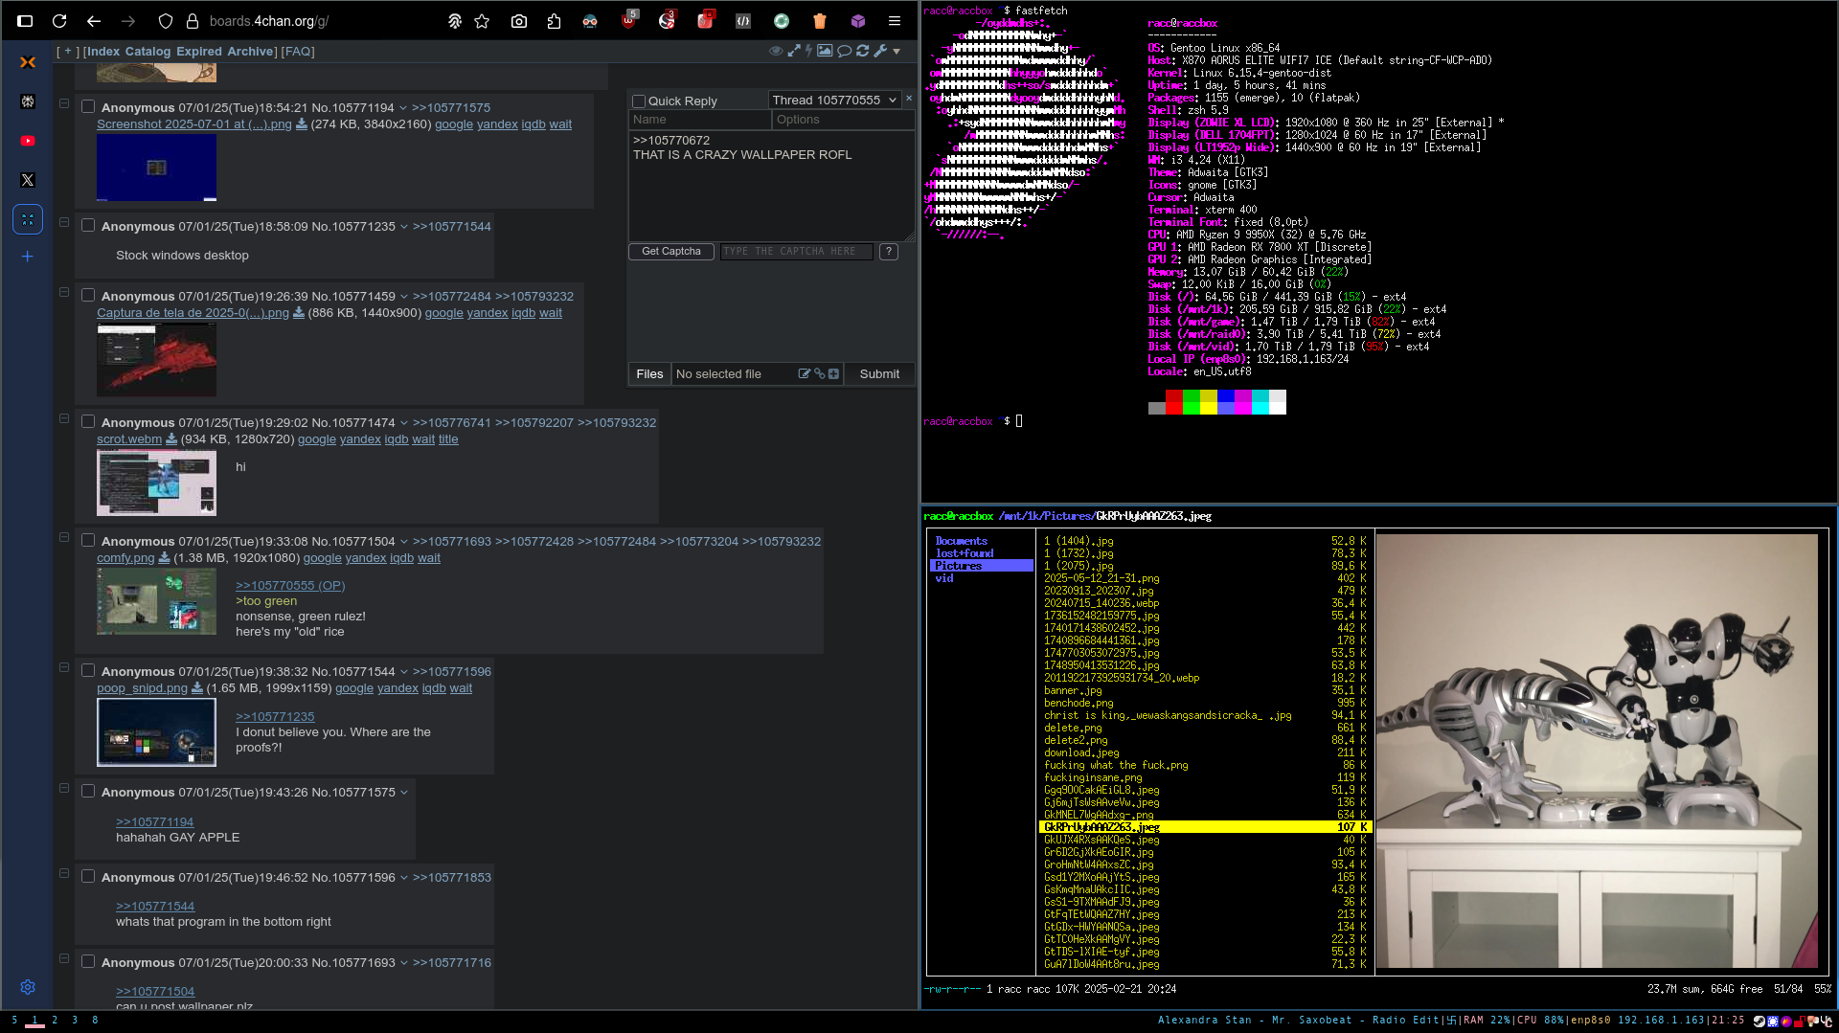Click the plus add-file icon in Quick Reply
This screenshot has width=1839, height=1033.
click(x=833, y=374)
